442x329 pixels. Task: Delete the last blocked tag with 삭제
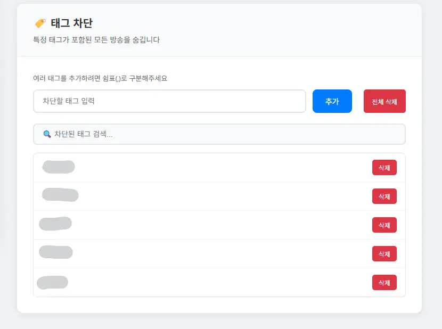pyautogui.click(x=384, y=283)
